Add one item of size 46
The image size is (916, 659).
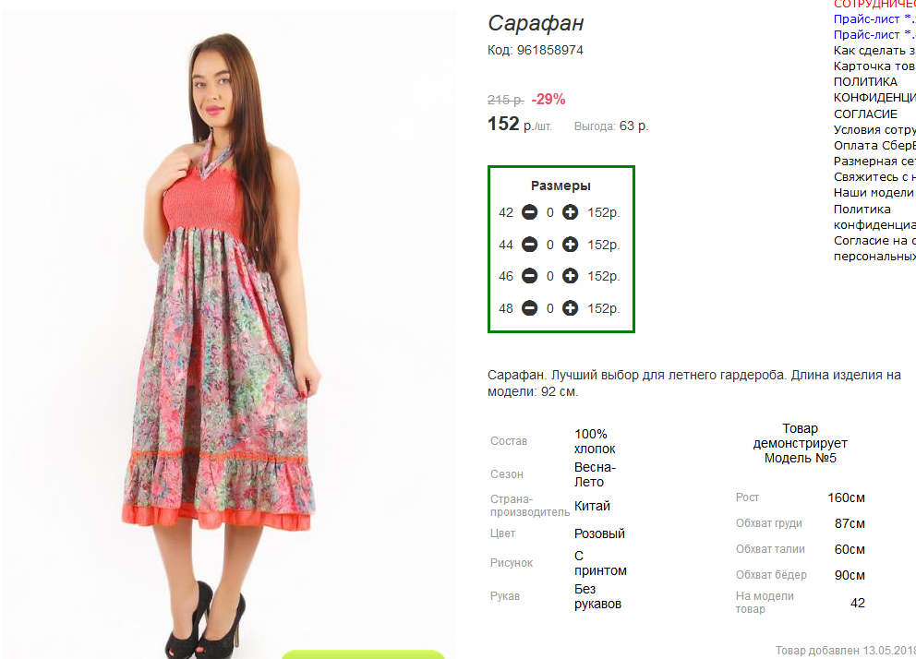(x=570, y=276)
